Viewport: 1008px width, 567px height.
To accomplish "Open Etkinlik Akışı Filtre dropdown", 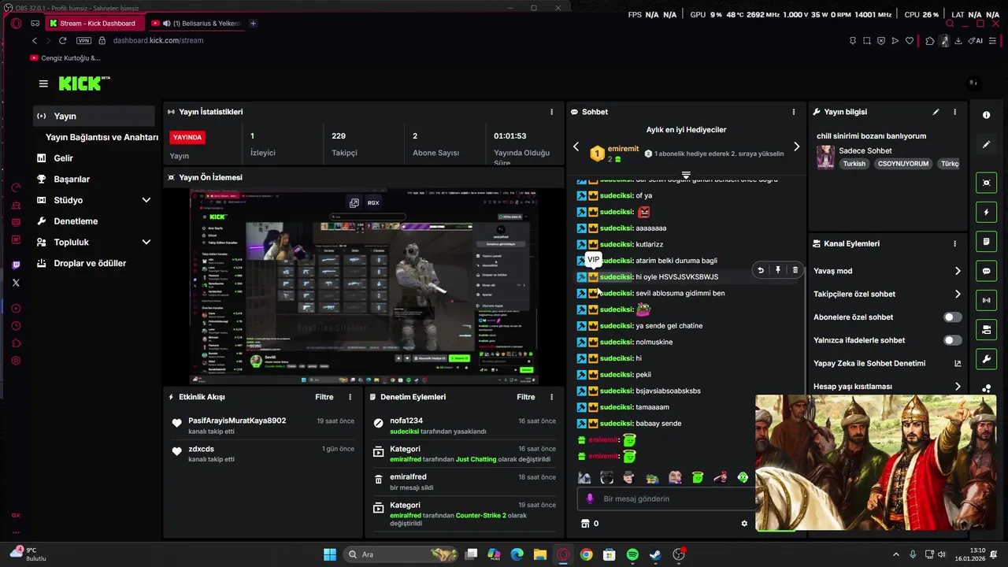I will click(324, 397).
